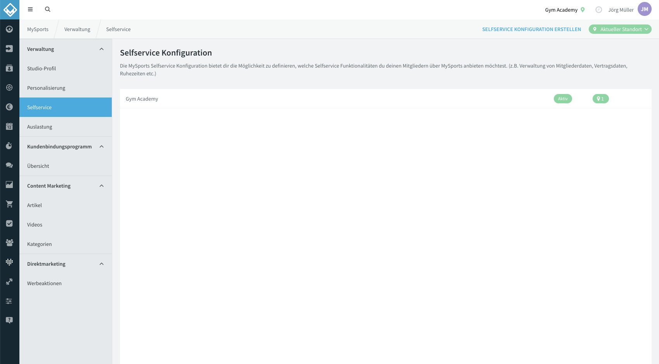Open the dashboard gauge icon in sidebar
659x364 pixels.
click(x=9, y=29)
